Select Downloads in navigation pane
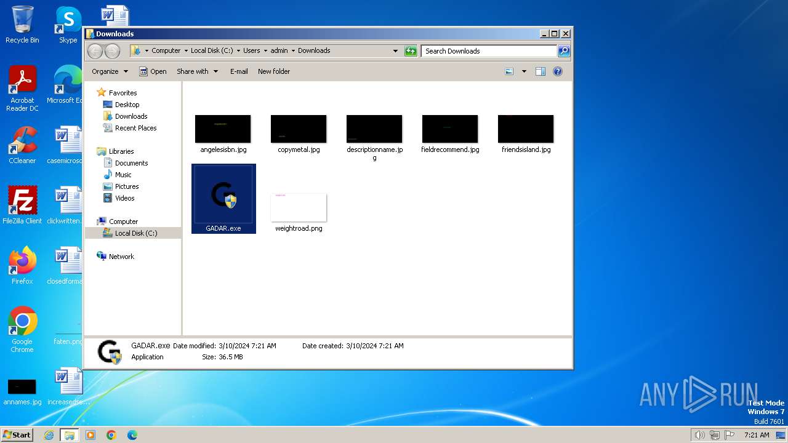 [131, 116]
